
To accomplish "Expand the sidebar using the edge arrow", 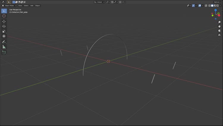I will click(x=222, y=10).
